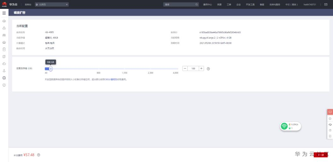The image size is (333, 162).
Task: Click the anchor-shaped sidebar icon
Action: [x=4, y=71]
